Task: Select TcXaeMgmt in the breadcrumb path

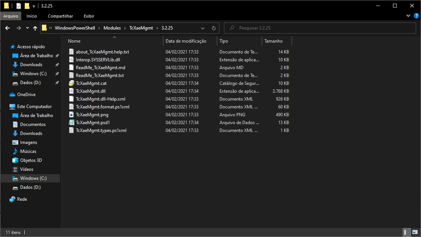Action: (141, 28)
